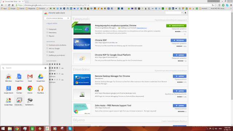Show more app results link
Image resolution: width=233 pixels, height=131 pixels.
pos(171,20)
